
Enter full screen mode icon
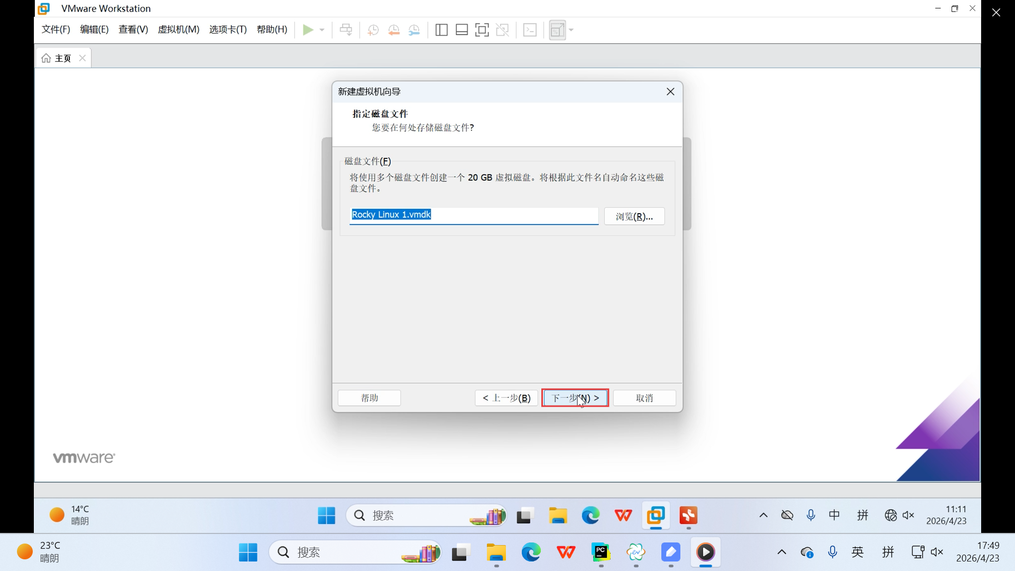point(482,30)
